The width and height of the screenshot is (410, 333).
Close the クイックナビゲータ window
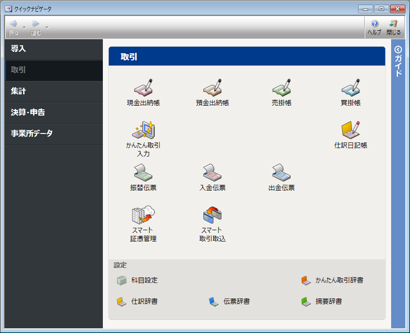coord(397,9)
